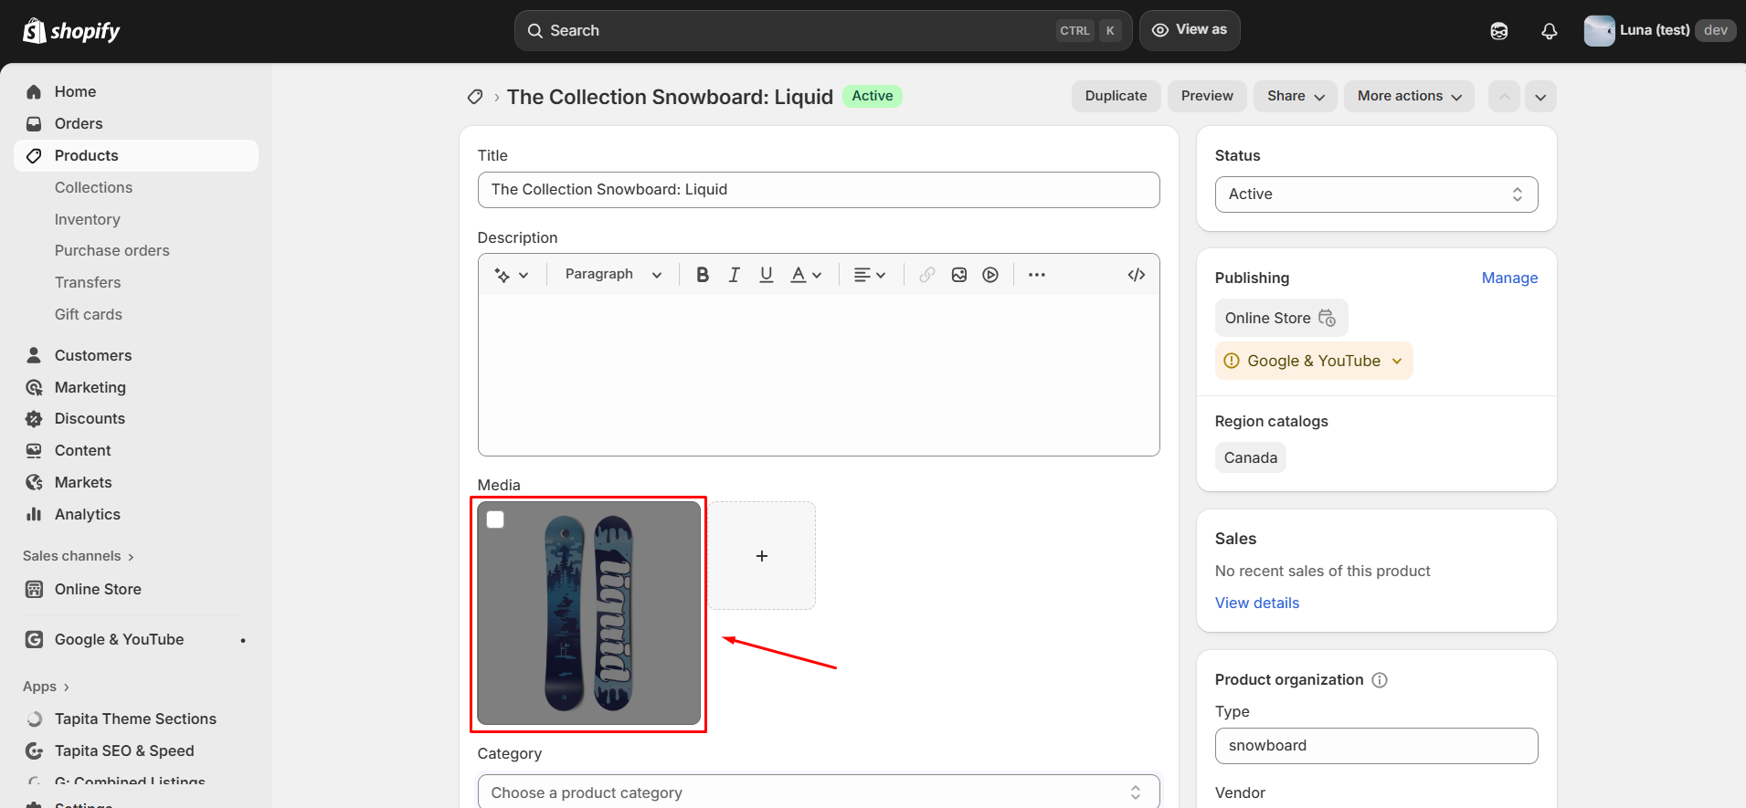Screen dimensions: 1746x808
Task: Click the Canada region catalog tag
Action: [x=1251, y=457]
